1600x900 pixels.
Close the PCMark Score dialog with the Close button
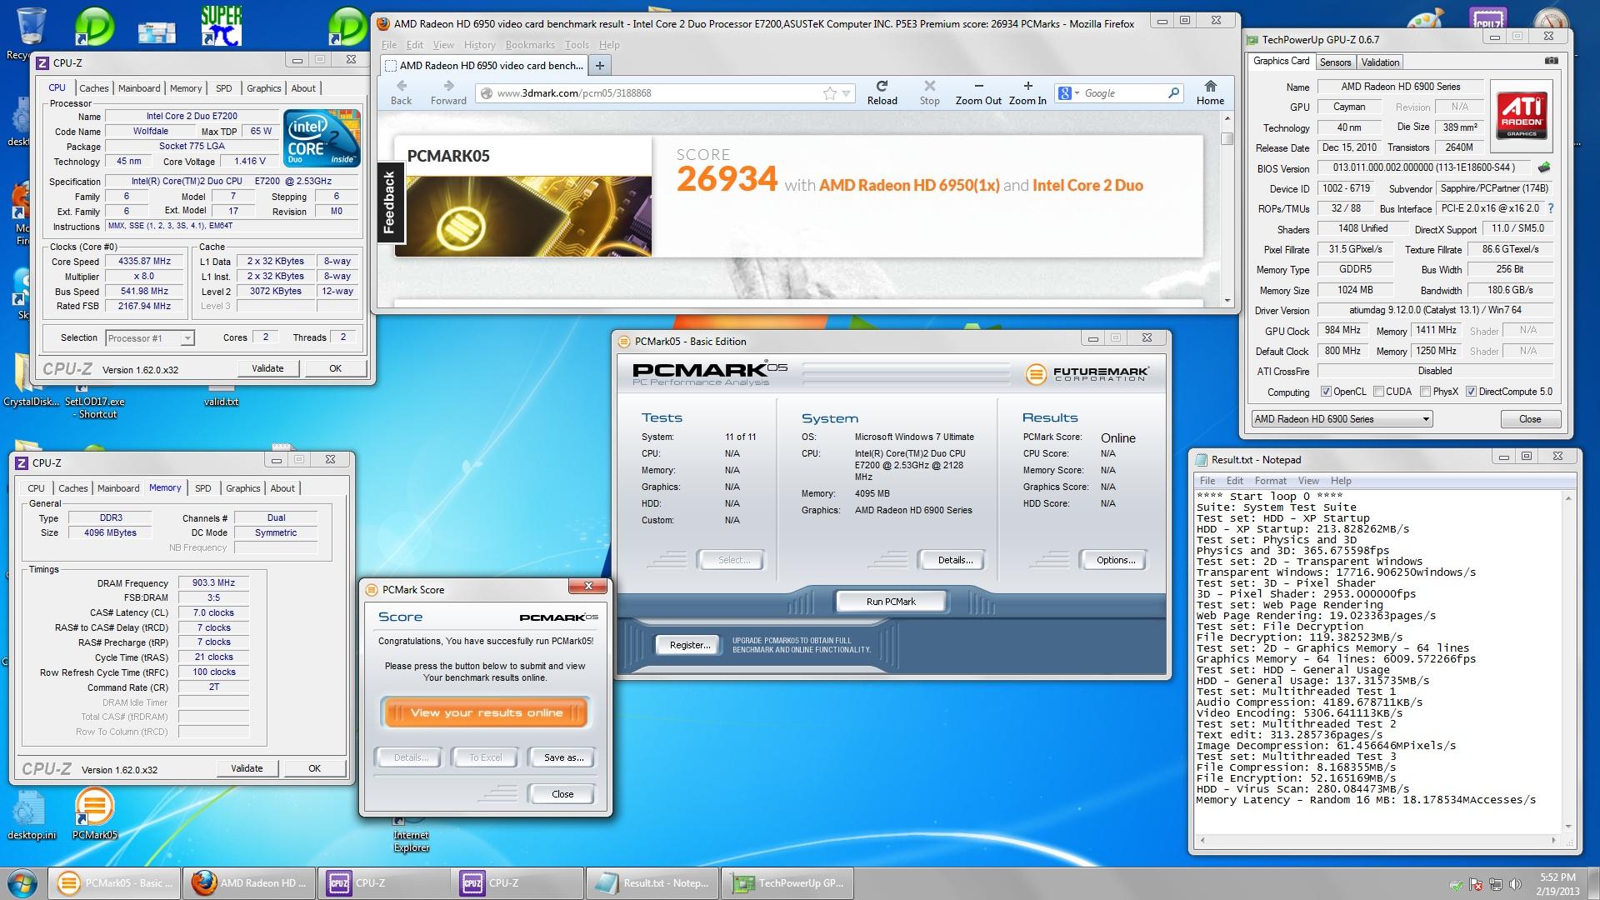[x=562, y=794]
